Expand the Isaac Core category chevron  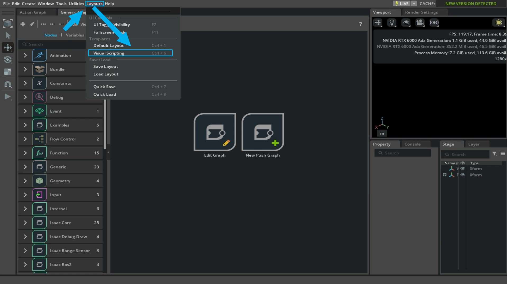(25, 223)
